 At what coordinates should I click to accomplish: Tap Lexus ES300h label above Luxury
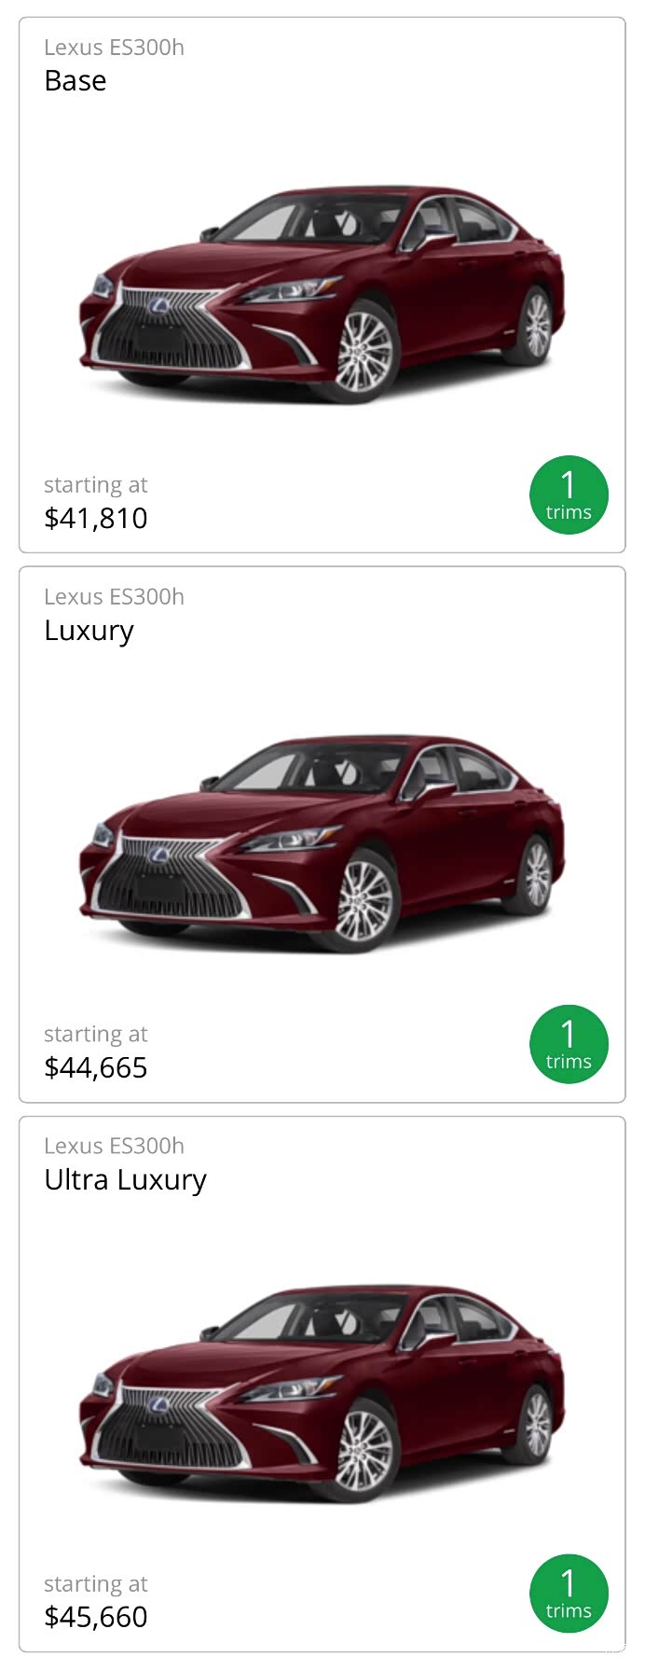pos(114,597)
